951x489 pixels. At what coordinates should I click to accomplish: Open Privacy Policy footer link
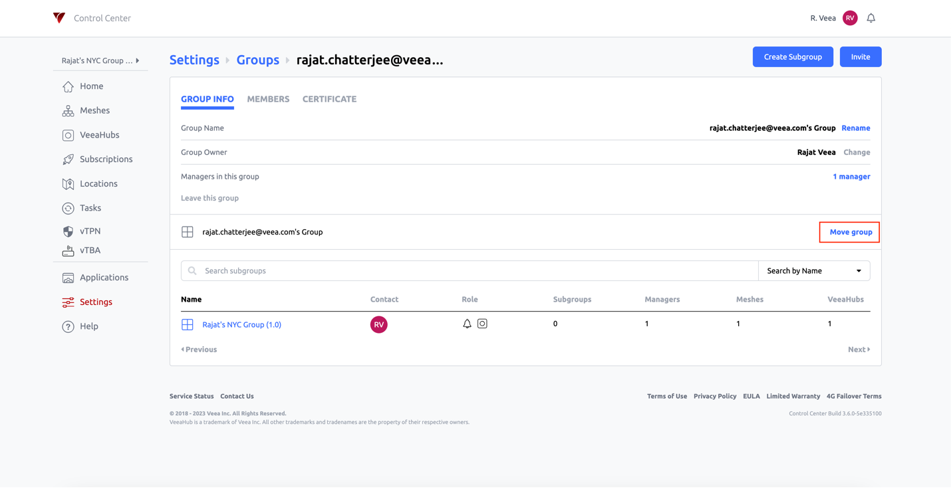[715, 396]
